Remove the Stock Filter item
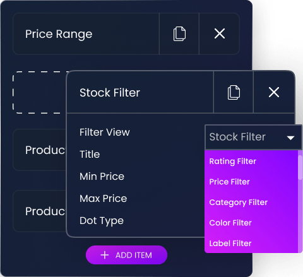 pyautogui.click(x=274, y=92)
